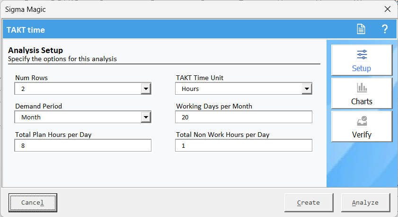Click the Total Non Work Hours per Day label
398x217 pixels.
pyautogui.click(x=222, y=135)
